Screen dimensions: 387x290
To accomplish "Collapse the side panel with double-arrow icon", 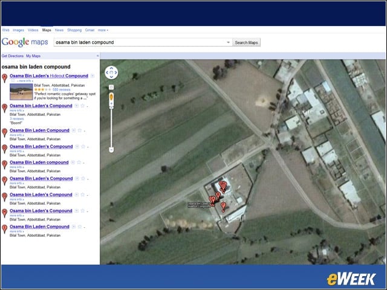I will pos(97,56).
